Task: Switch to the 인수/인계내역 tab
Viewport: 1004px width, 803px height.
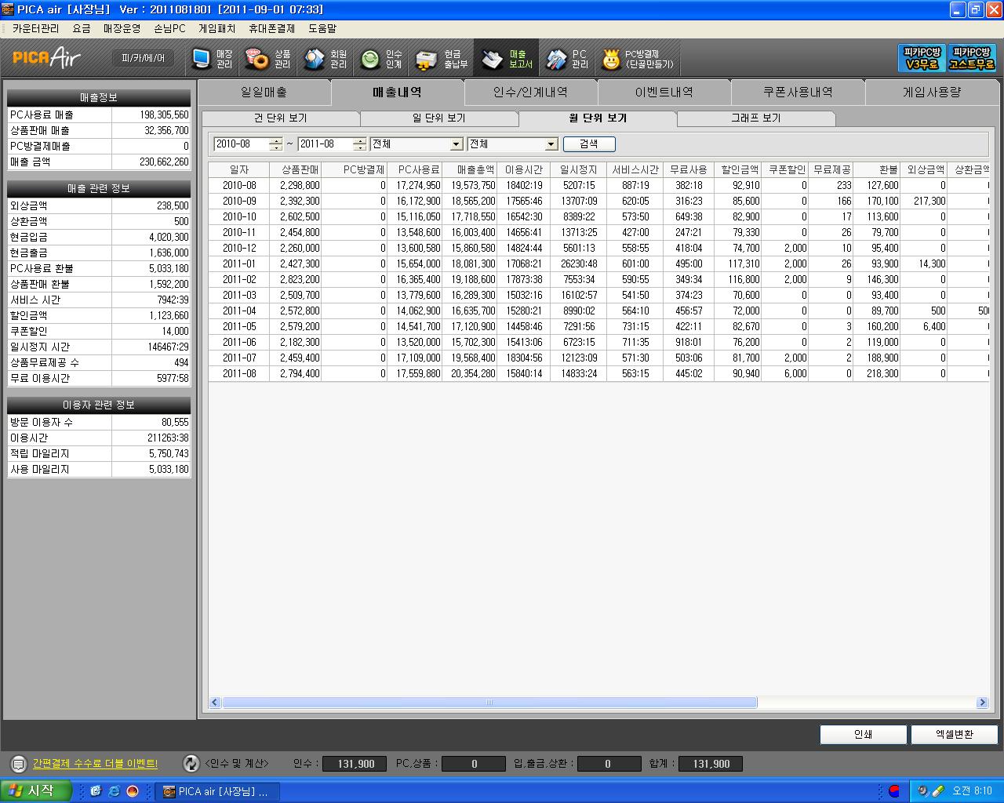Action: pyautogui.click(x=530, y=93)
